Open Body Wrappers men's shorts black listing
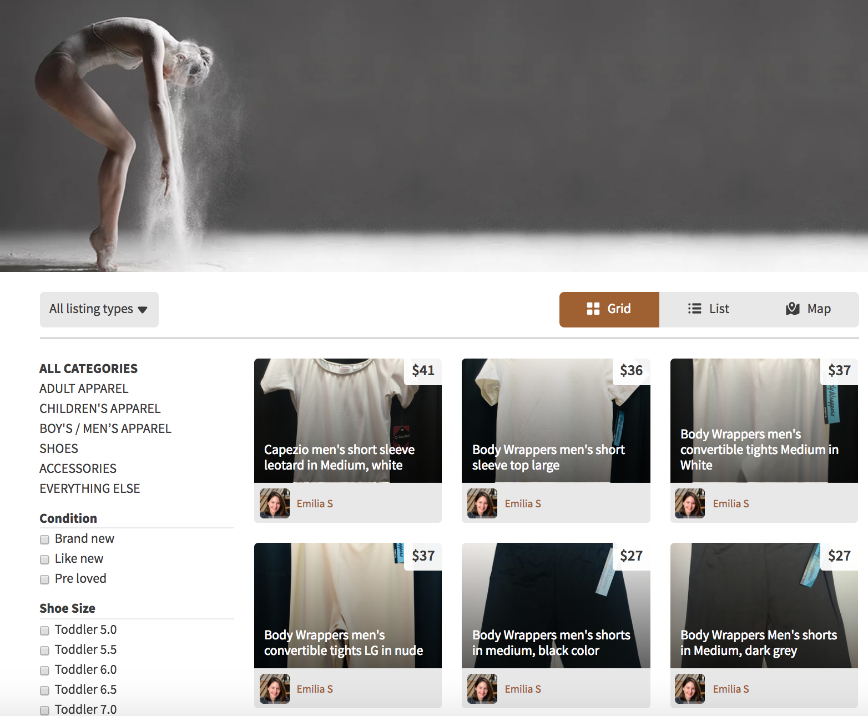 pos(551,643)
